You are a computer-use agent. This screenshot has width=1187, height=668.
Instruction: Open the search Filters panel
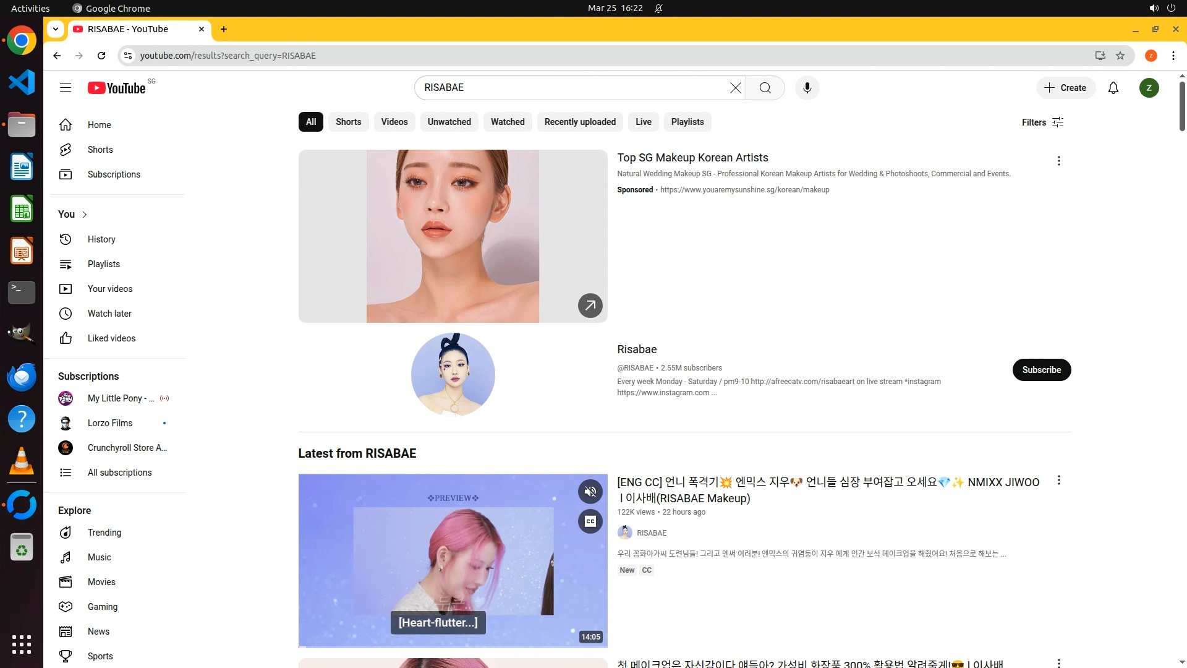(x=1042, y=122)
